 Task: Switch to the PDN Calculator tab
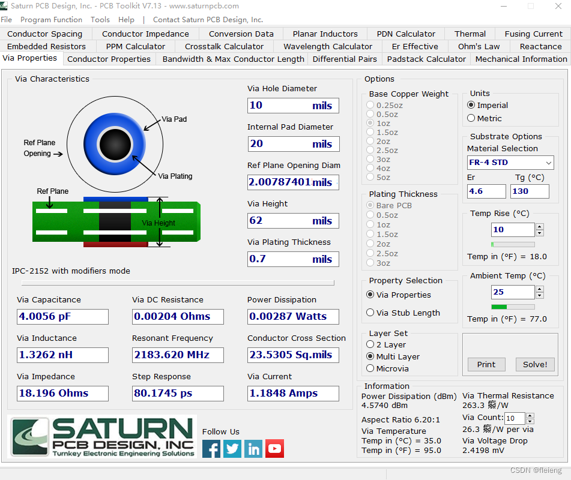(406, 34)
